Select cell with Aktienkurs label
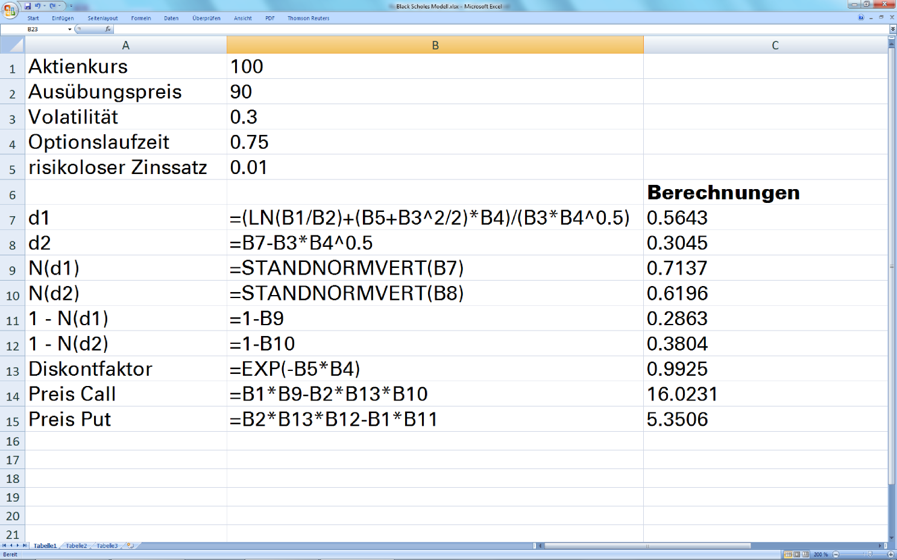This screenshot has width=897, height=560. [x=125, y=66]
